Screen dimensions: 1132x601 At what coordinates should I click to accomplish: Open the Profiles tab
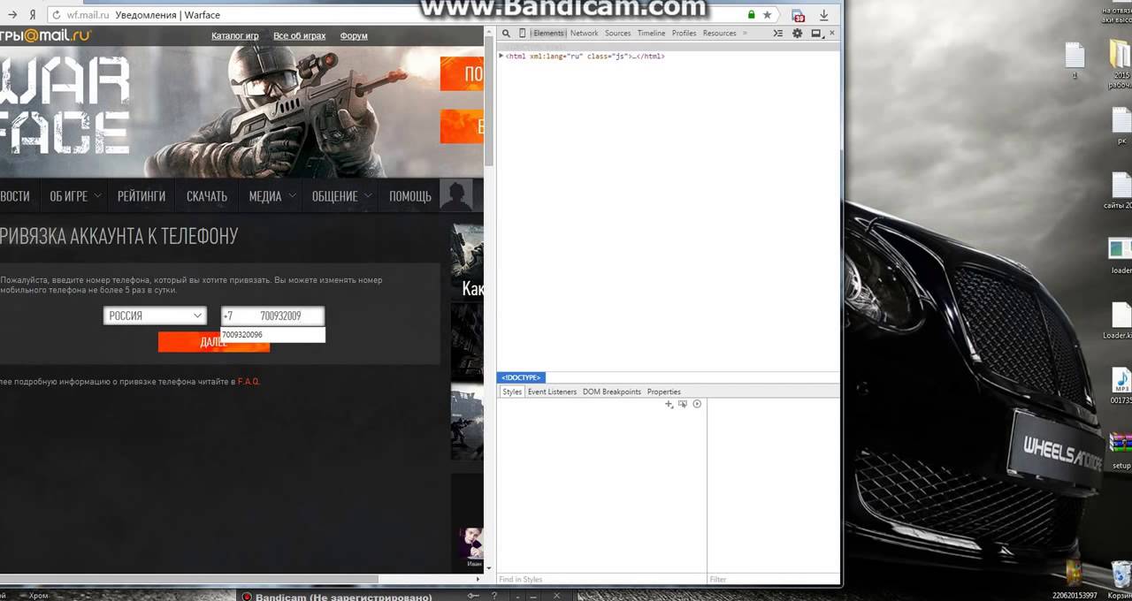pos(684,34)
